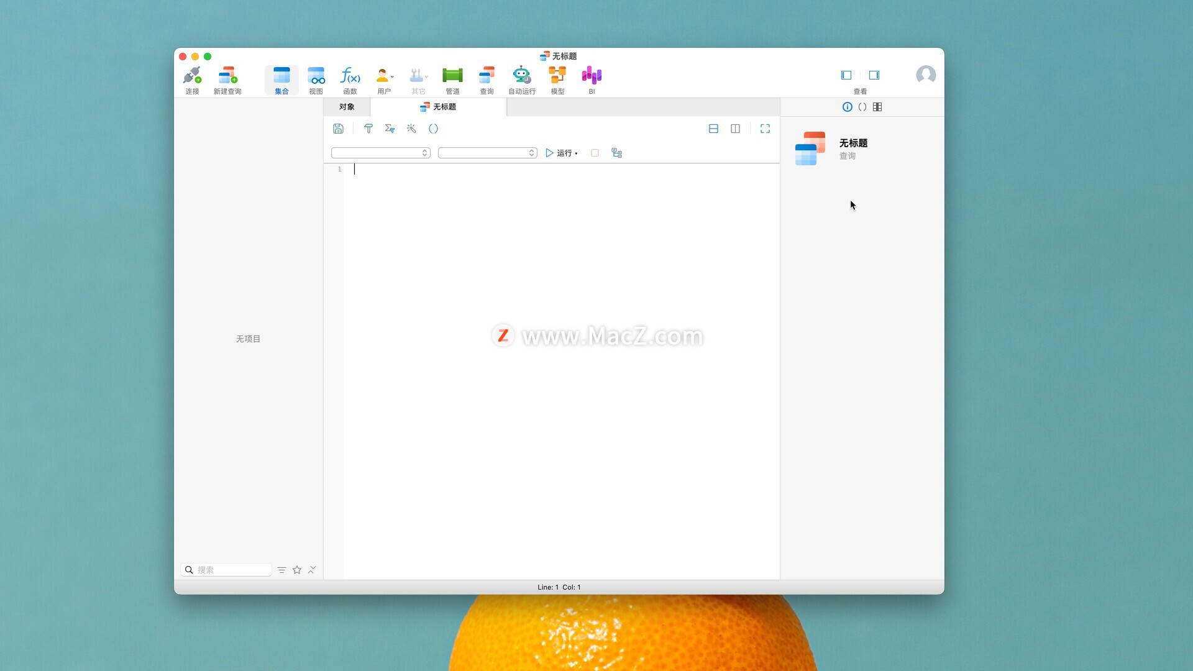Click the 运行 run button
This screenshot has height=671, width=1193.
561,153
